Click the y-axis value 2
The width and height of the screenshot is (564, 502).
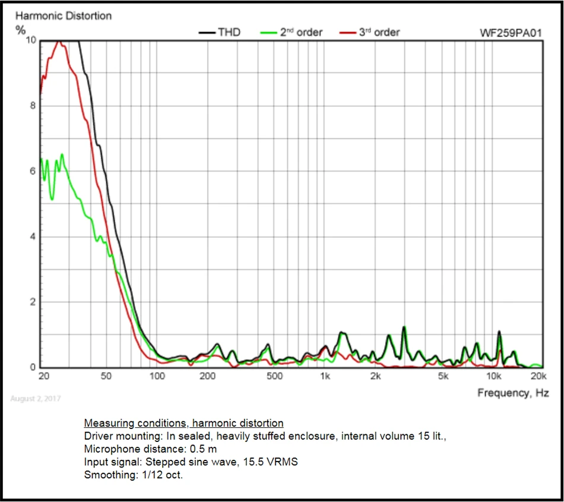[33, 302]
